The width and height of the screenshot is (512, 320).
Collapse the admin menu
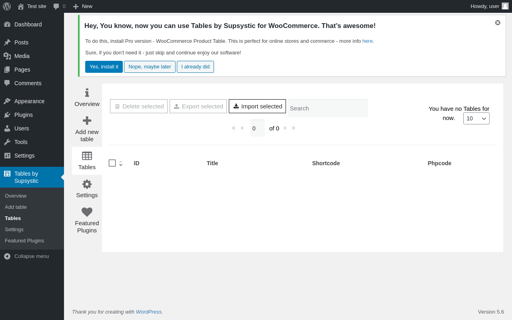26,256
